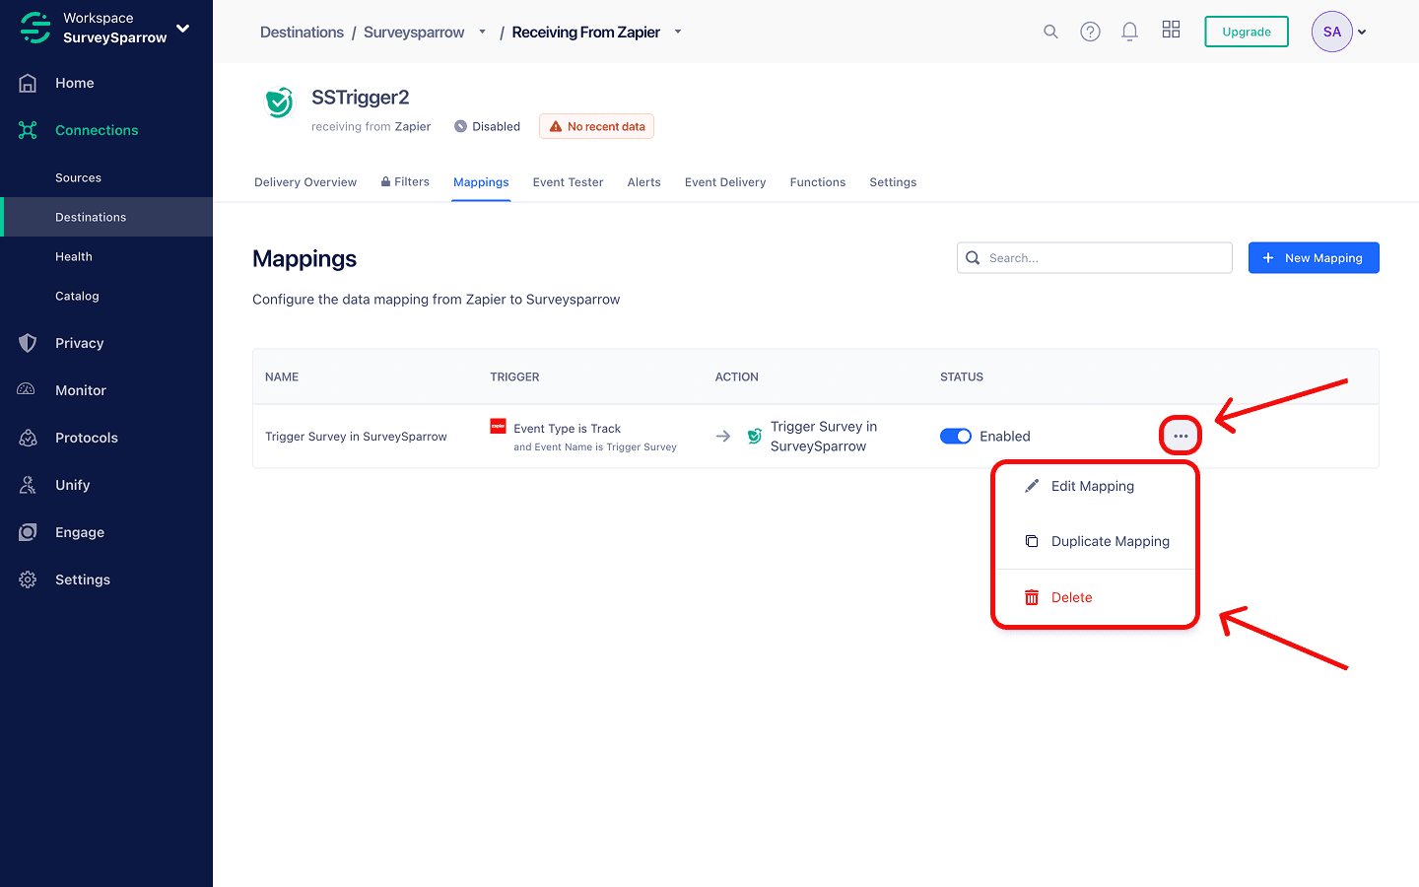
Task: Click the Event Type is Track trigger text
Action: click(x=567, y=429)
